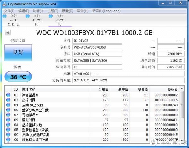
Task: Click status icon for 0B 重新校准重试次数 row
Action: pyautogui.click(x=8, y=129)
